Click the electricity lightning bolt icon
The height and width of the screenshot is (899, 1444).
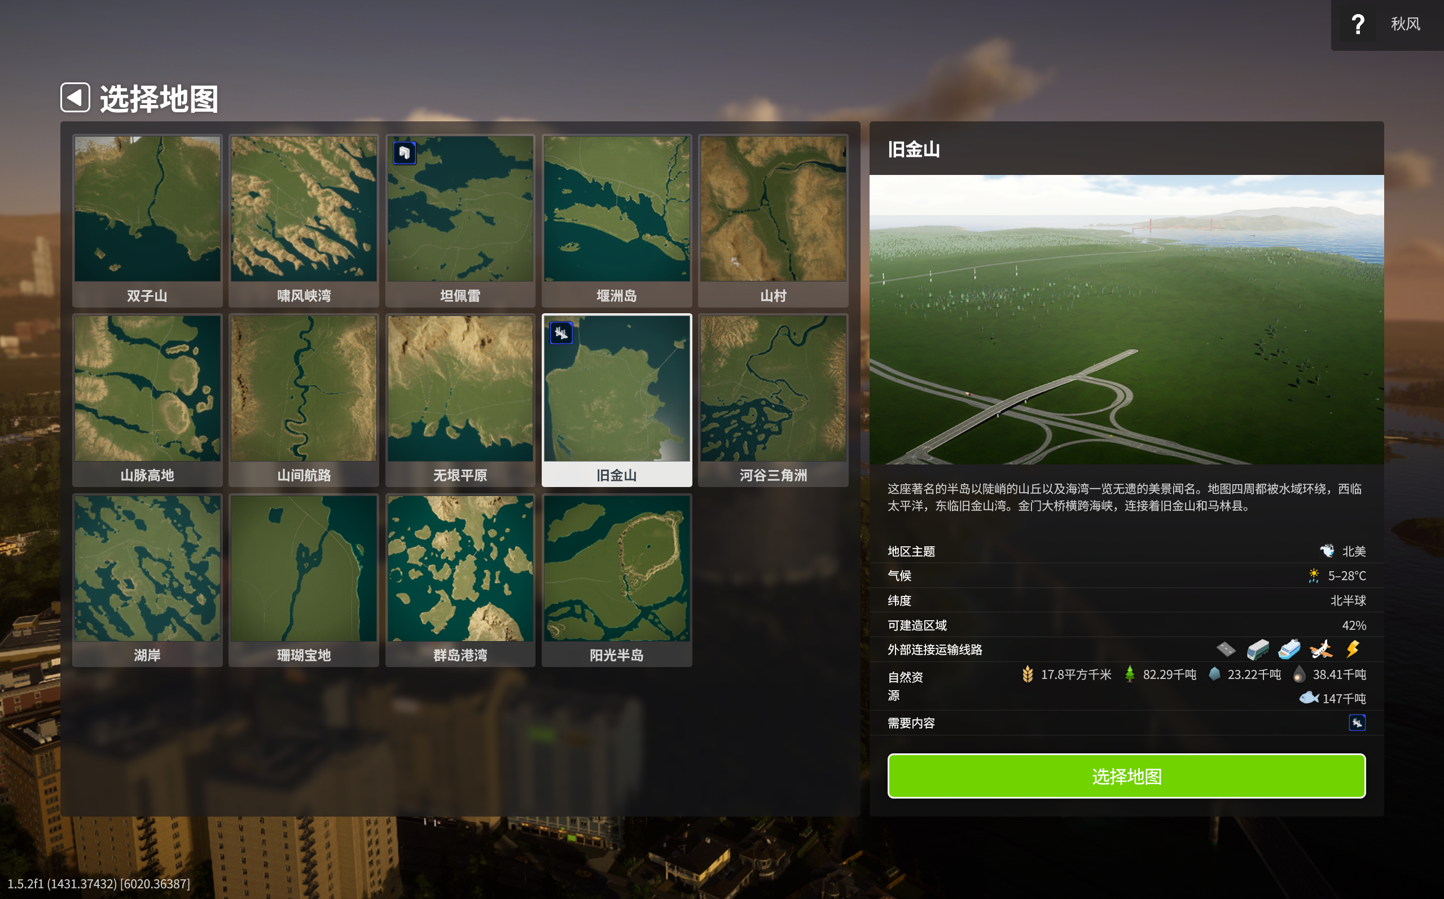tap(1353, 649)
